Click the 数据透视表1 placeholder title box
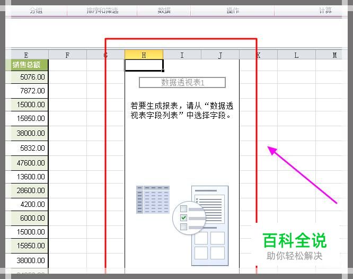This screenshot has height=279, width=353. (182, 83)
